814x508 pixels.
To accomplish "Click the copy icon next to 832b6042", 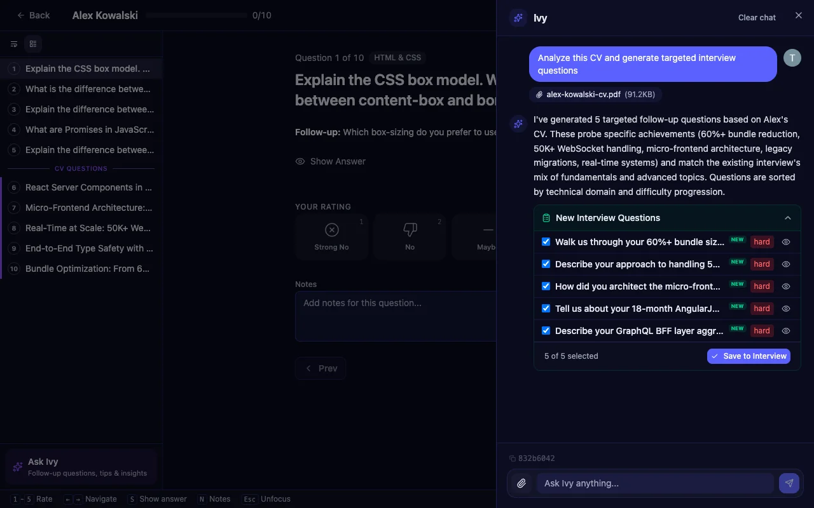I will click(512, 458).
